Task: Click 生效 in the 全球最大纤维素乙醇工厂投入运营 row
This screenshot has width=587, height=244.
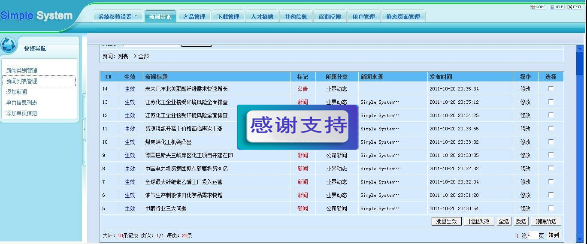Action: pyautogui.click(x=130, y=182)
